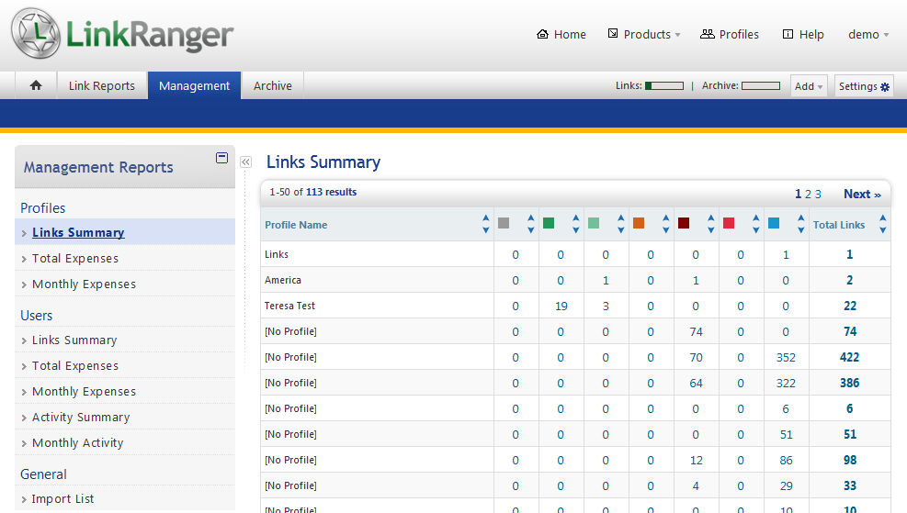
Task: Sort table by Profile Name column
Action: 485,224
